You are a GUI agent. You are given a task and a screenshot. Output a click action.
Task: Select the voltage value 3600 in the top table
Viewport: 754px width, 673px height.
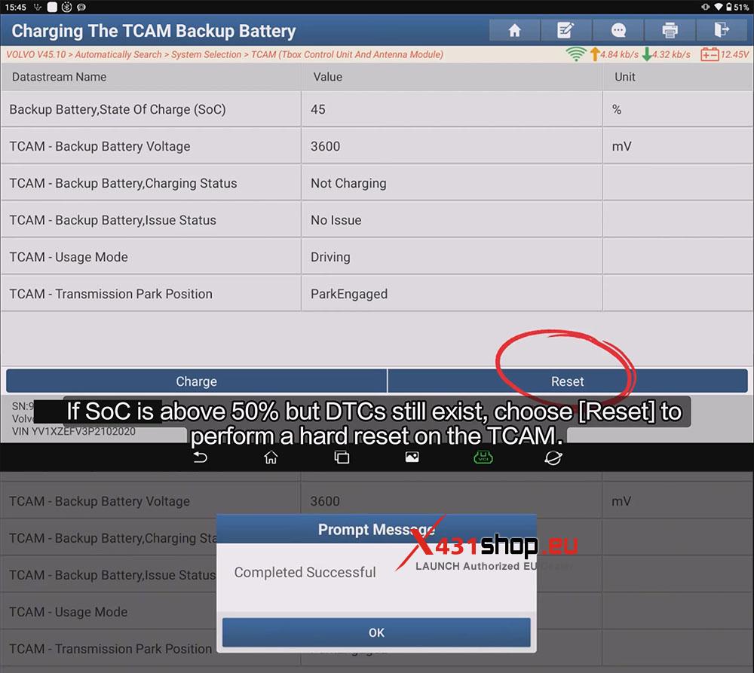pyautogui.click(x=326, y=146)
